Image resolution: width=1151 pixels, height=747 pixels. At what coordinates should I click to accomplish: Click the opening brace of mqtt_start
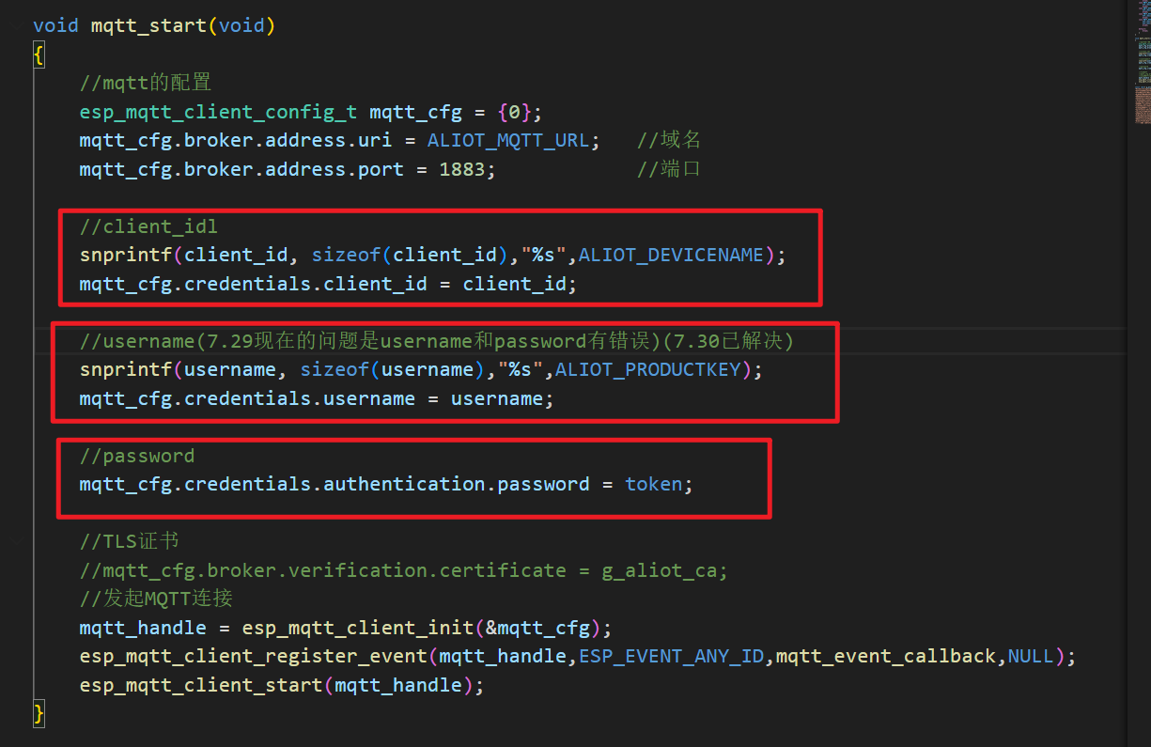[x=38, y=54]
